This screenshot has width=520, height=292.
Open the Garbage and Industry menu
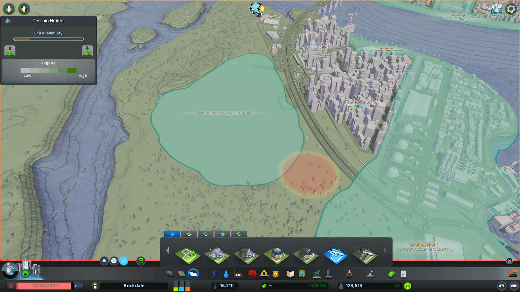(x=238, y=274)
